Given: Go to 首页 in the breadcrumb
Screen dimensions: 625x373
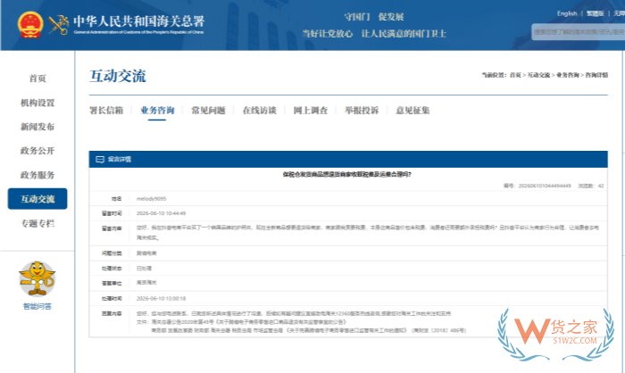Looking at the screenshot, I should click(515, 75).
